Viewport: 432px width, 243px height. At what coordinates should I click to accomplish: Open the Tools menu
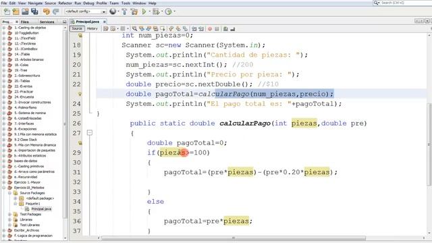[x=126, y=3]
